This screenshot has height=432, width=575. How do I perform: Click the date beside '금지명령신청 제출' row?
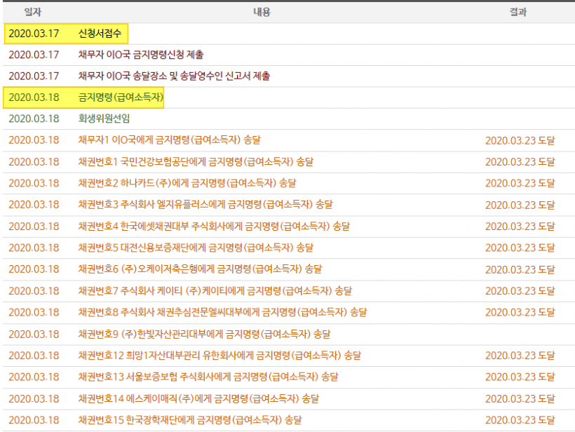pos(34,55)
